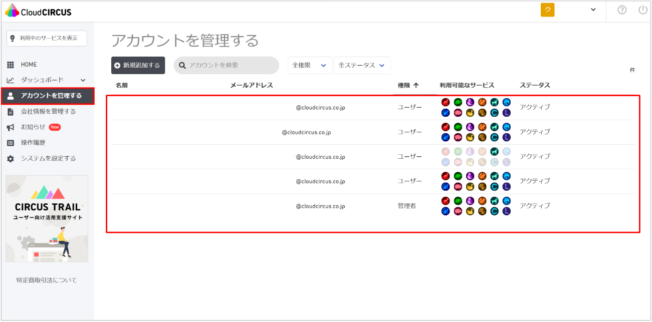652x322 pixels.
Task: Click アクティブ in the row with faded service icons
Action: pyautogui.click(x=535, y=157)
